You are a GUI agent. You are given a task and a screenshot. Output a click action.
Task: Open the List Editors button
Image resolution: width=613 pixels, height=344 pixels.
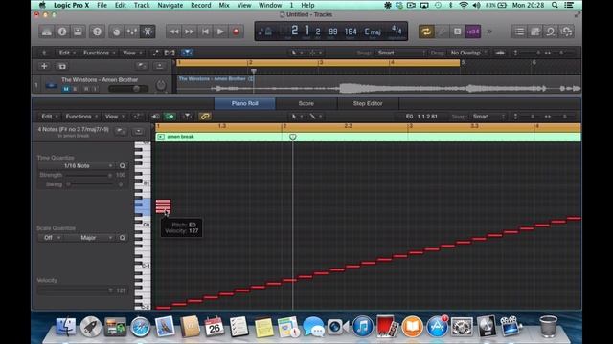[519, 32]
